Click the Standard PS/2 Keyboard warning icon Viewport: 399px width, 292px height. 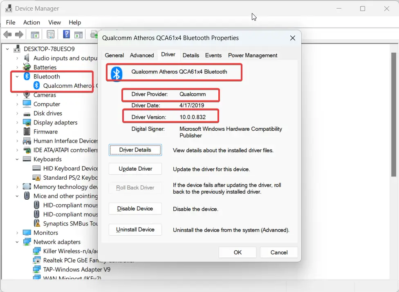[37, 177]
